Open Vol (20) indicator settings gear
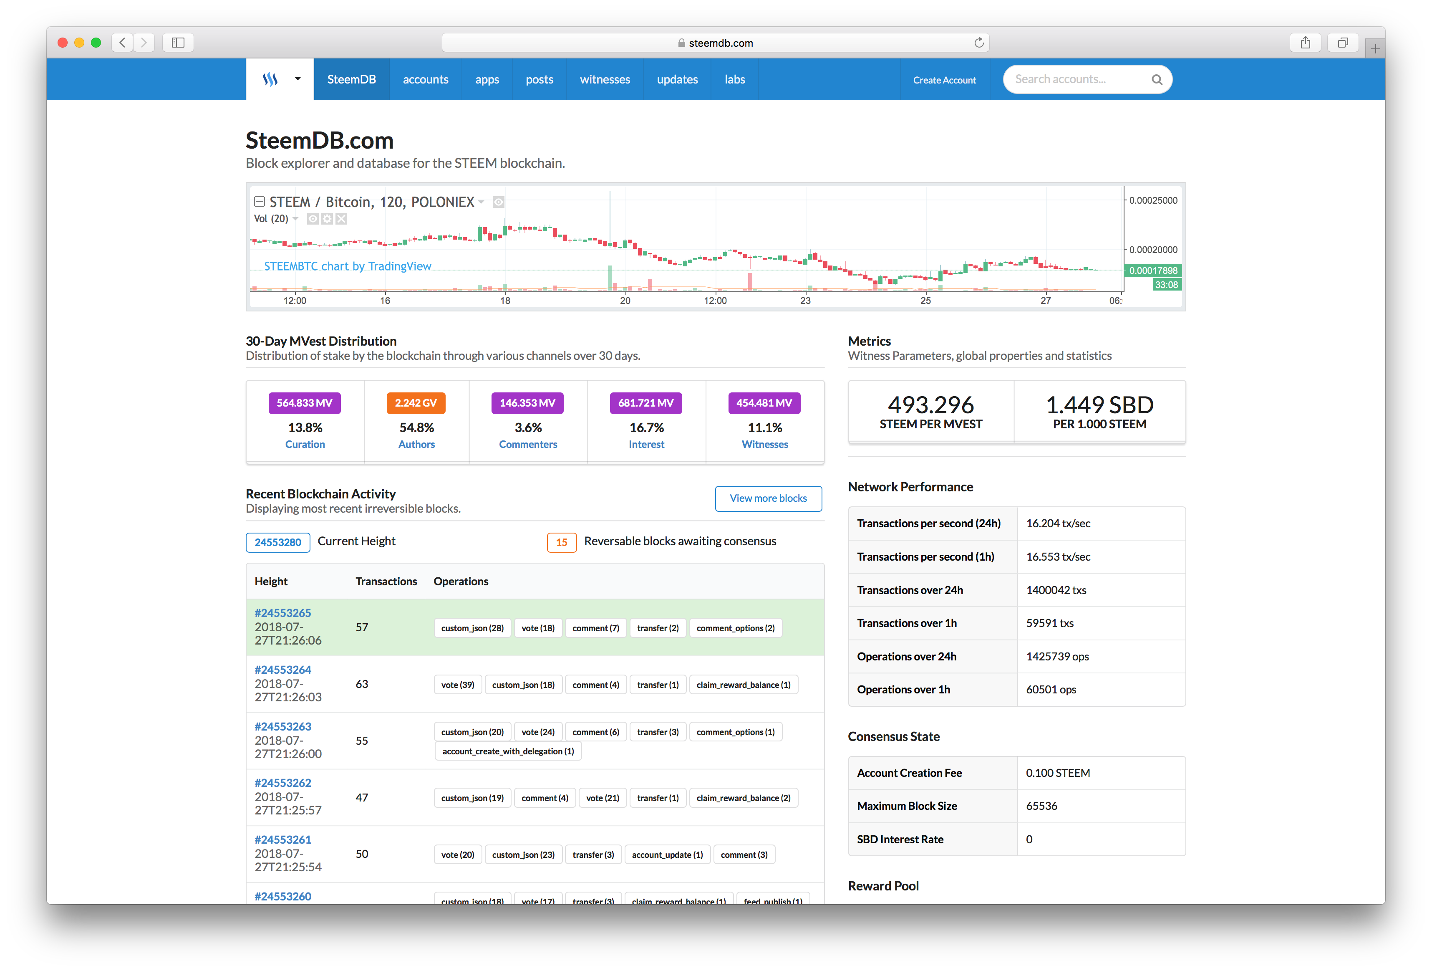This screenshot has width=1432, height=971. tap(327, 219)
